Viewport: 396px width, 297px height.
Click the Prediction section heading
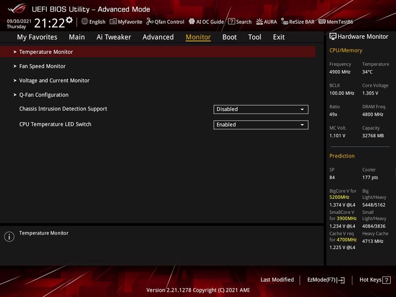pyautogui.click(x=342, y=156)
